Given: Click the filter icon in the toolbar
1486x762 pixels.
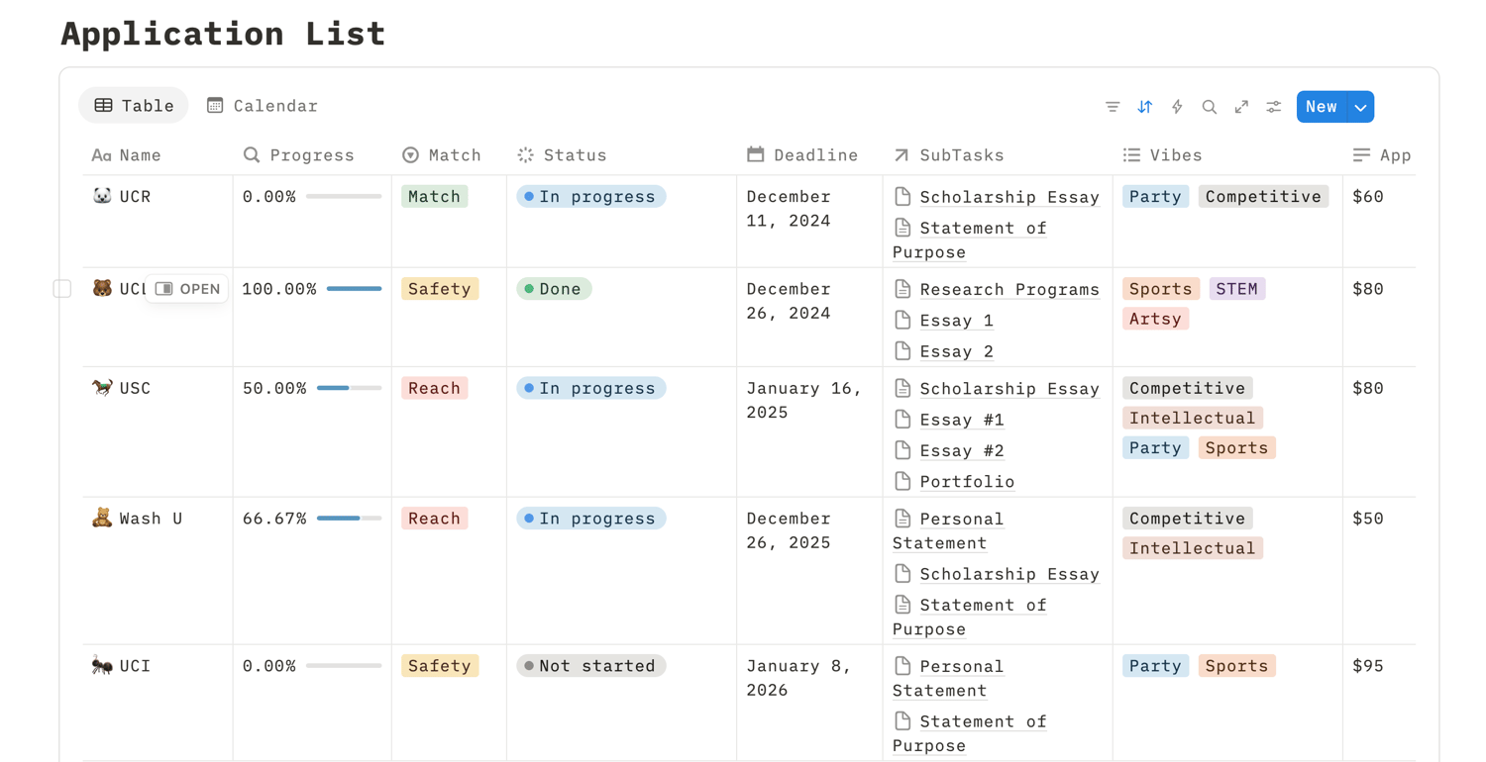Looking at the screenshot, I should (x=1113, y=107).
